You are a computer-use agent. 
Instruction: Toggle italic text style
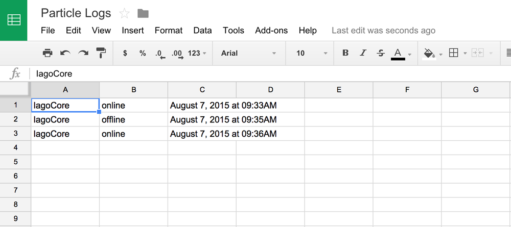[363, 53]
